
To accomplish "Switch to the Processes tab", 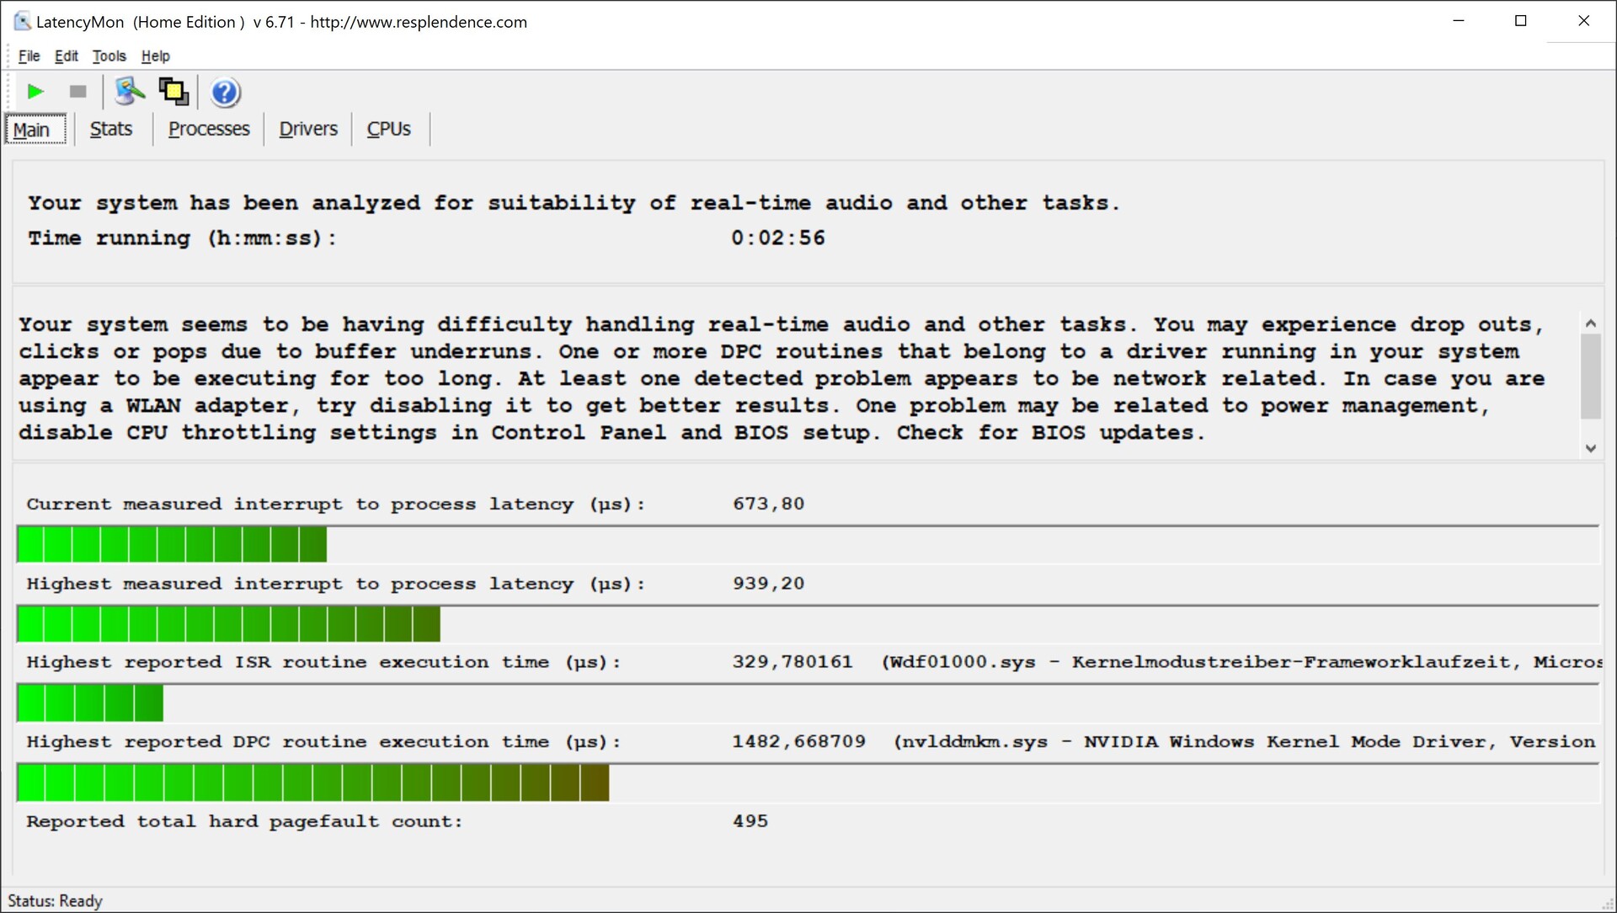I will pos(209,129).
